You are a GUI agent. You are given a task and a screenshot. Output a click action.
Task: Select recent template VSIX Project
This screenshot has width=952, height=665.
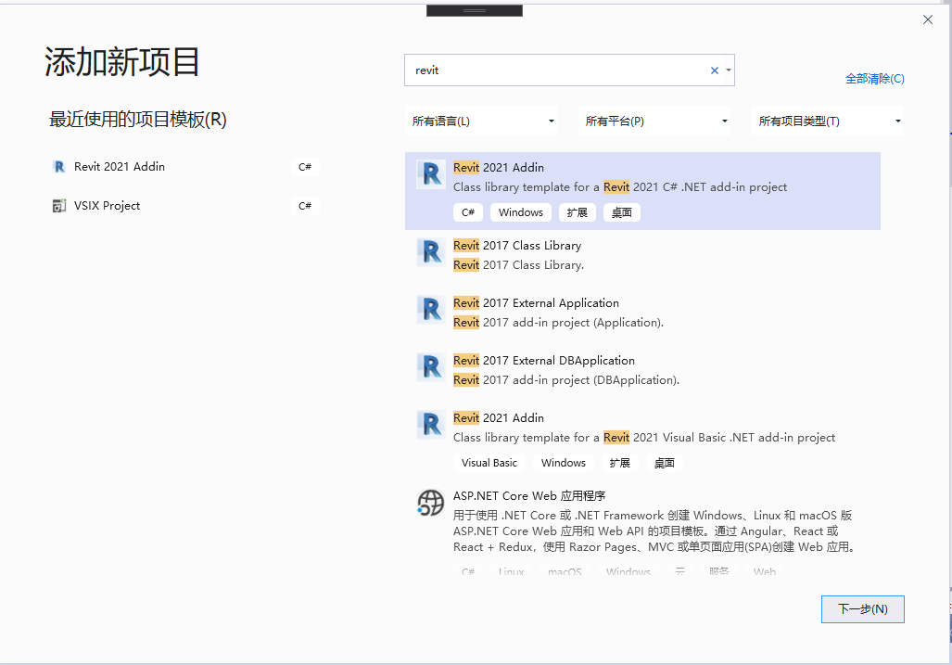(107, 206)
